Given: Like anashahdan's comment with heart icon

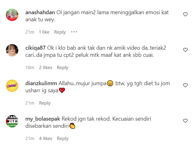Looking at the screenshot, I should 185,14.
